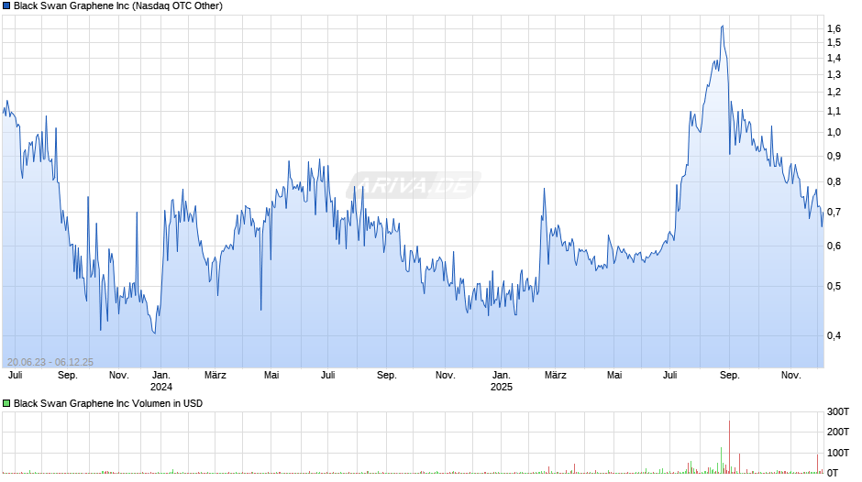Click the last Nov. label near chart end
Viewport: 862px width, 482px height.
point(791,376)
